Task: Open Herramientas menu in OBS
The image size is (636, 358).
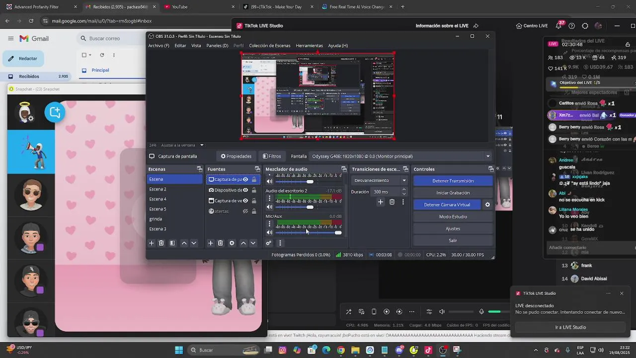Action: coord(309,46)
